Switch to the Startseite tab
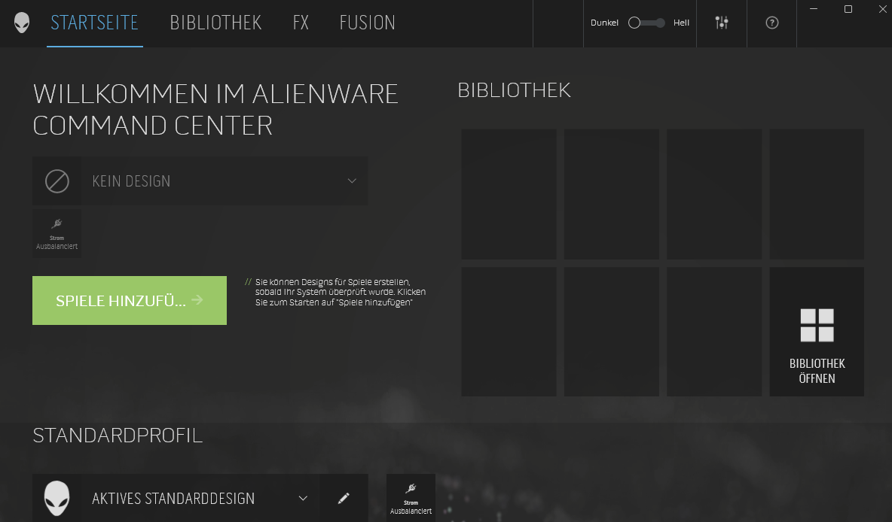Image resolution: width=892 pixels, height=522 pixels. tap(94, 23)
